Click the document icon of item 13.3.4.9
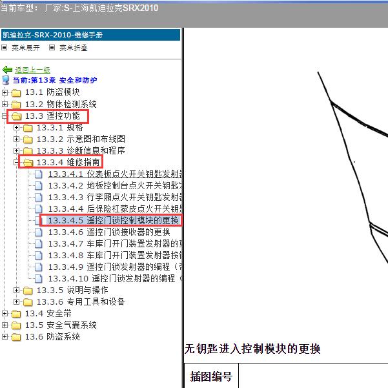 click(39, 267)
